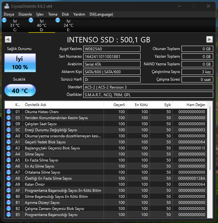Click the status orb for attribute 0C
The image size is (218, 223).
click(x=9, y=130)
